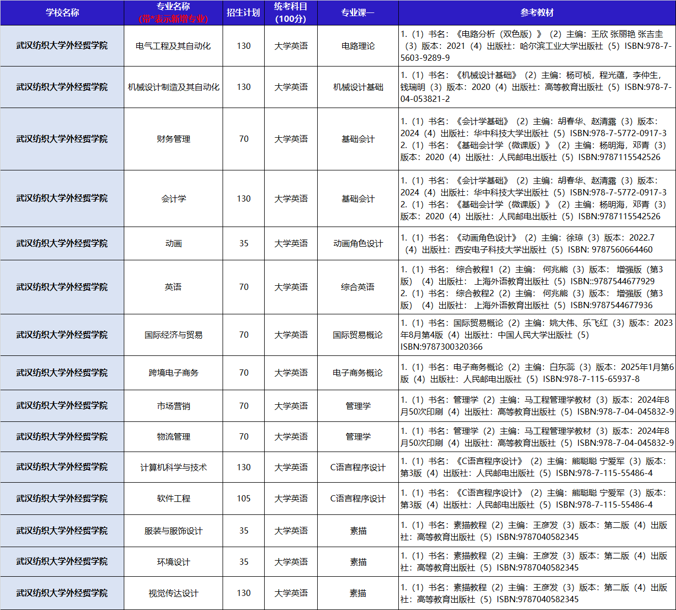Click the 机械设计基础 course cell
Image resolution: width=676 pixels, height=610 pixels.
pyautogui.click(x=358, y=87)
